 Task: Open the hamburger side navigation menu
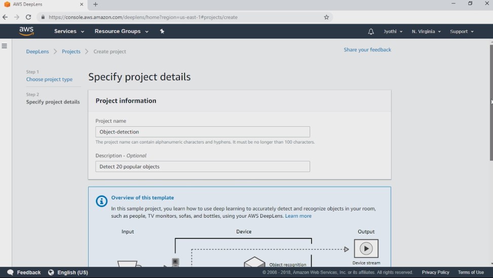5,46
